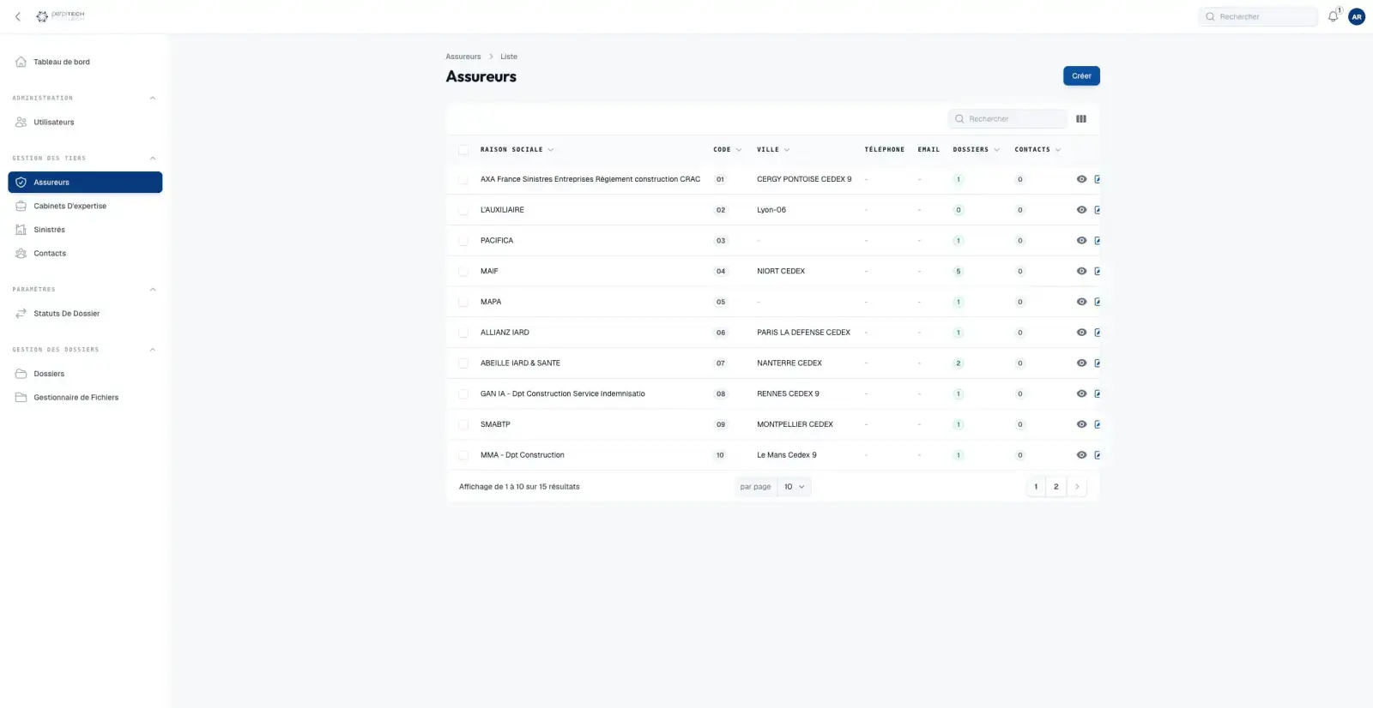Image resolution: width=1373 pixels, height=708 pixels.
Task: Check the AXA France row checkbox
Action: [463, 179]
